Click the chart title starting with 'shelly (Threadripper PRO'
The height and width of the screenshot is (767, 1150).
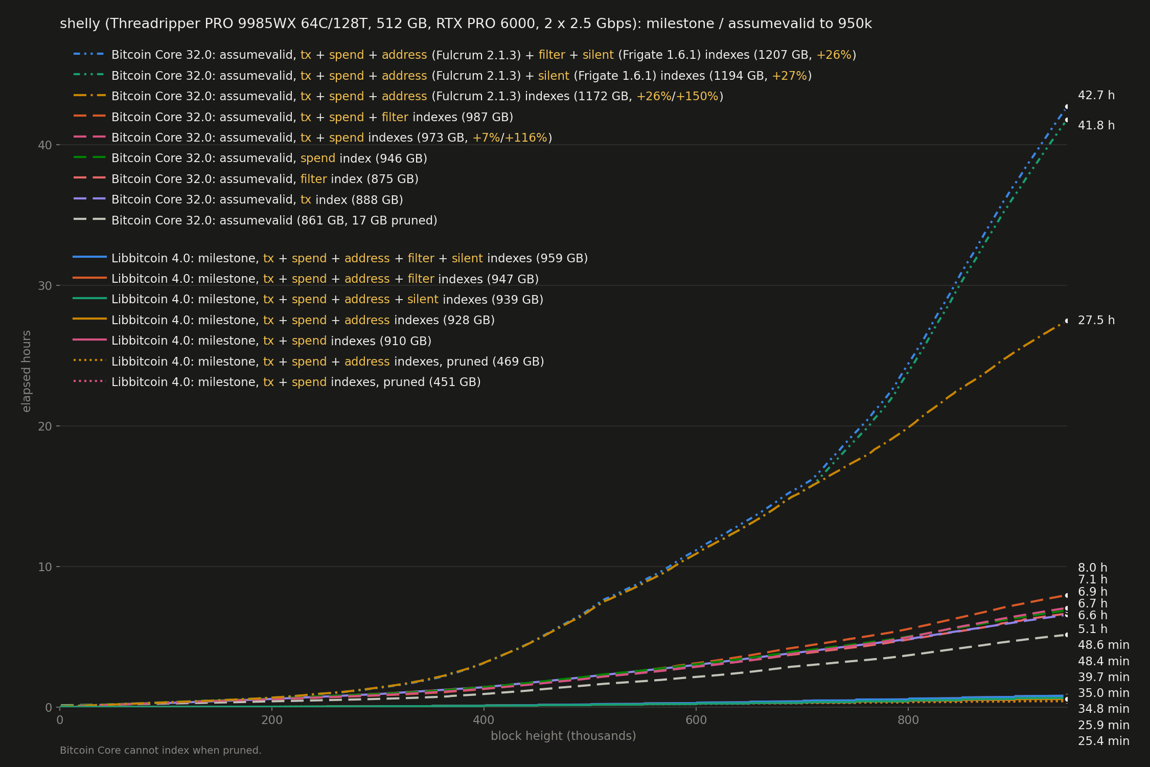click(466, 24)
